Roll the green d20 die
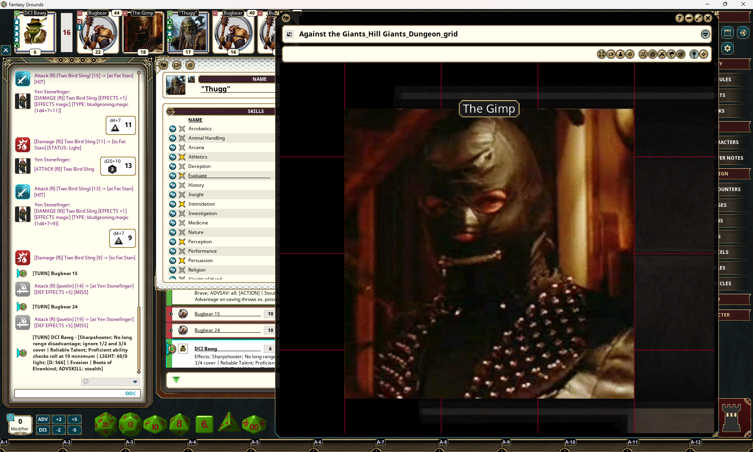753x452 pixels. tap(105, 424)
